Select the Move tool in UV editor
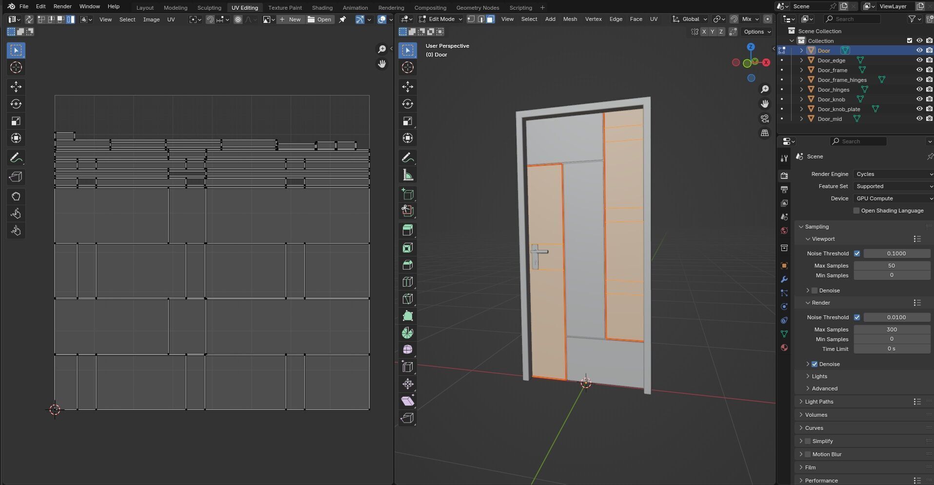This screenshot has height=485, width=934. point(16,87)
